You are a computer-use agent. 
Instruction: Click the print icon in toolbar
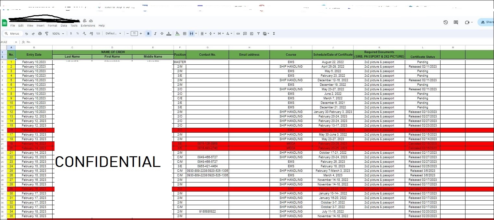[x=40, y=33]
